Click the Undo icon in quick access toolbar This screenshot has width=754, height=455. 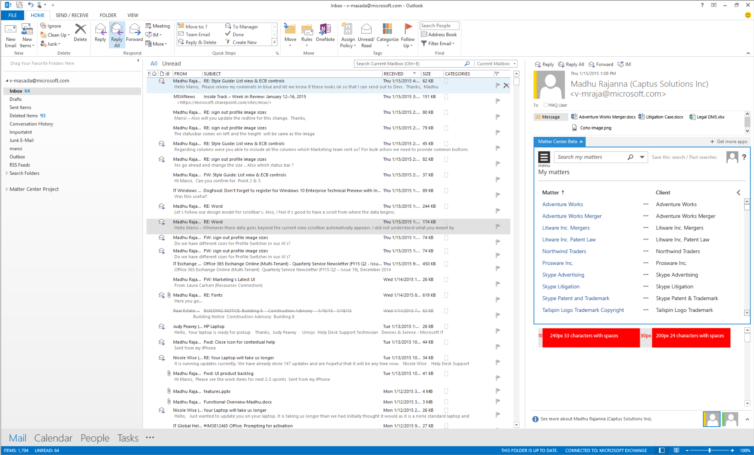point(31,5)
